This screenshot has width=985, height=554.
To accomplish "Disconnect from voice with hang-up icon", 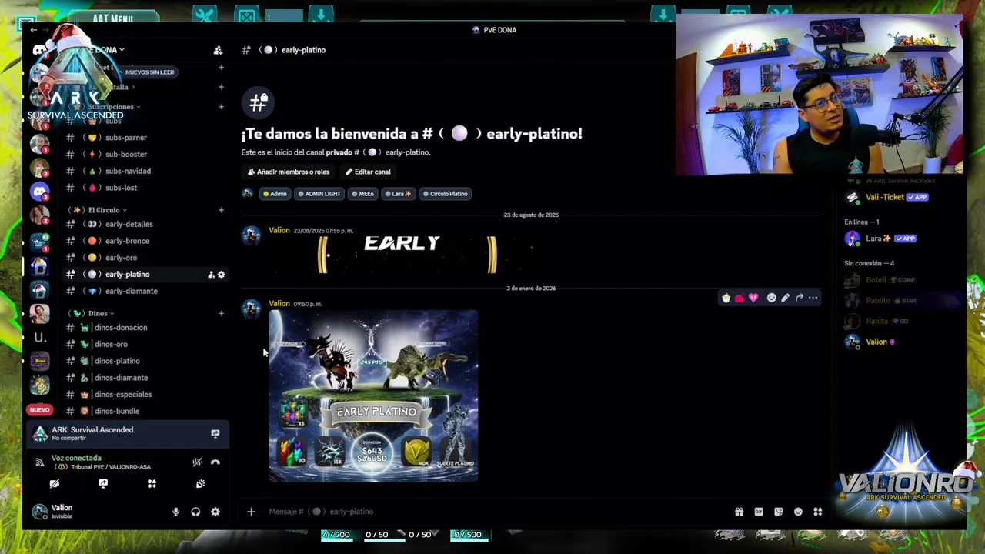I will tap(215, 462).
